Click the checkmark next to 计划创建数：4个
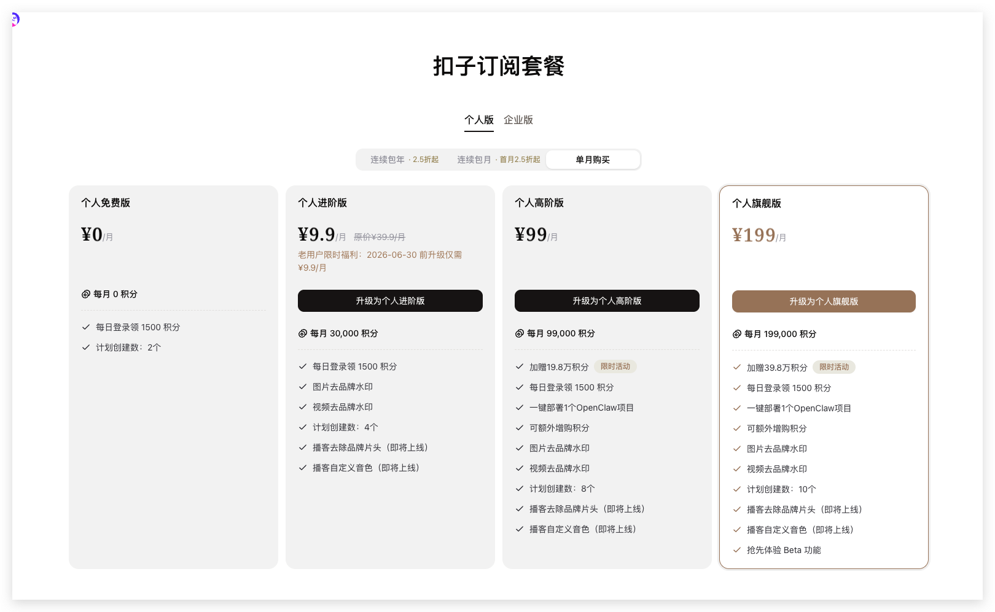 pos(303,427)
